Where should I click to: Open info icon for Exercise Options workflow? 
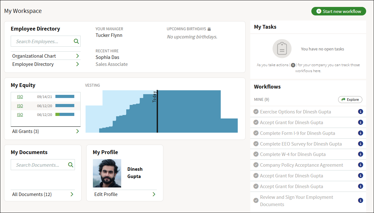(361, 112)
